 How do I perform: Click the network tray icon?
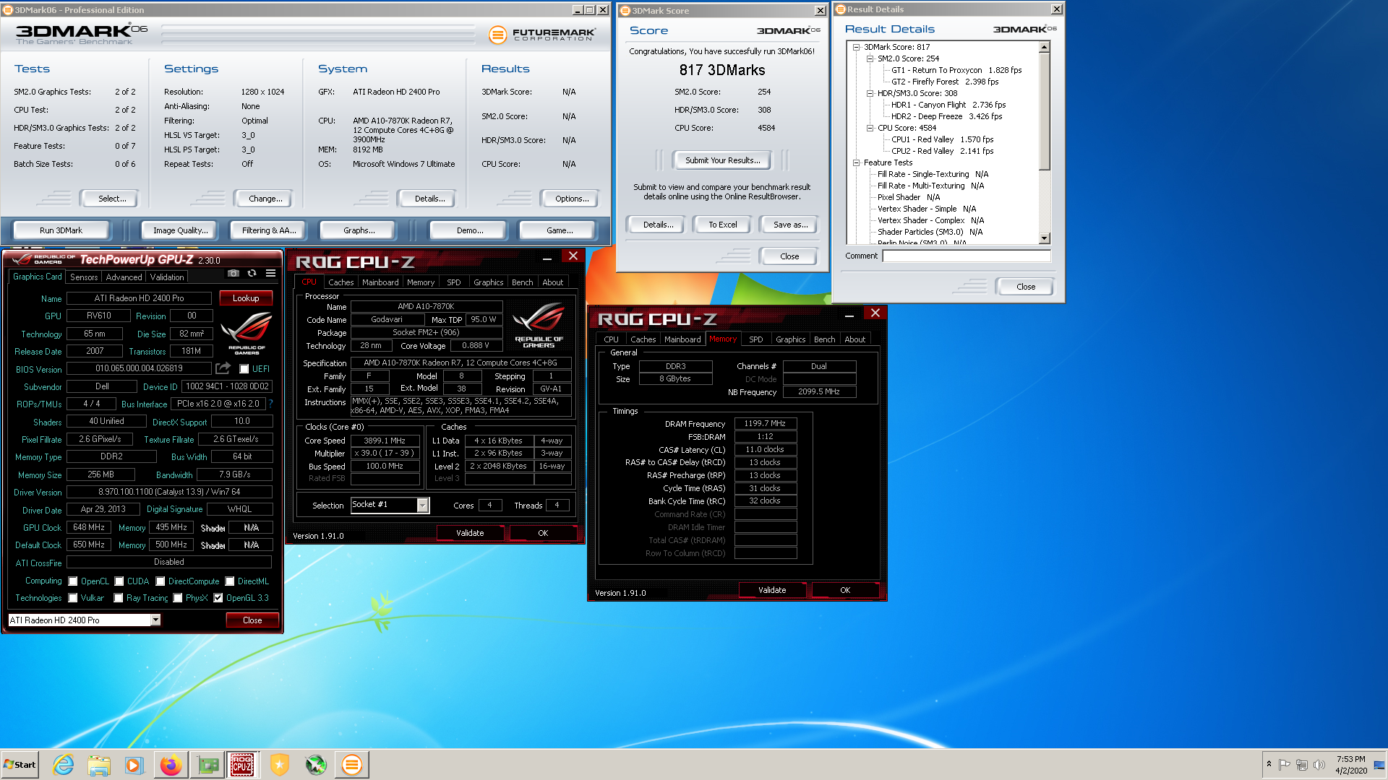click(x=1302, y=765)
